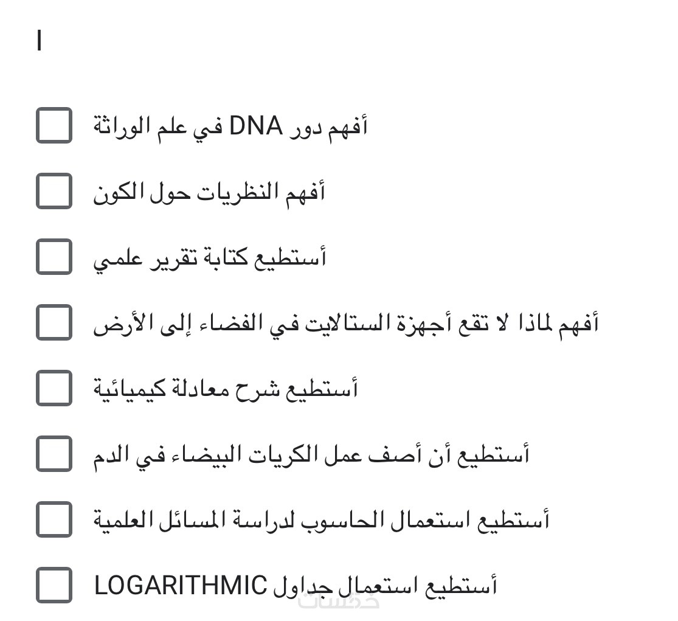Click the label text 'أستطيع شرح معادلة كيميائية'
The height and width of the screenshot is (621, 678).
226,389
